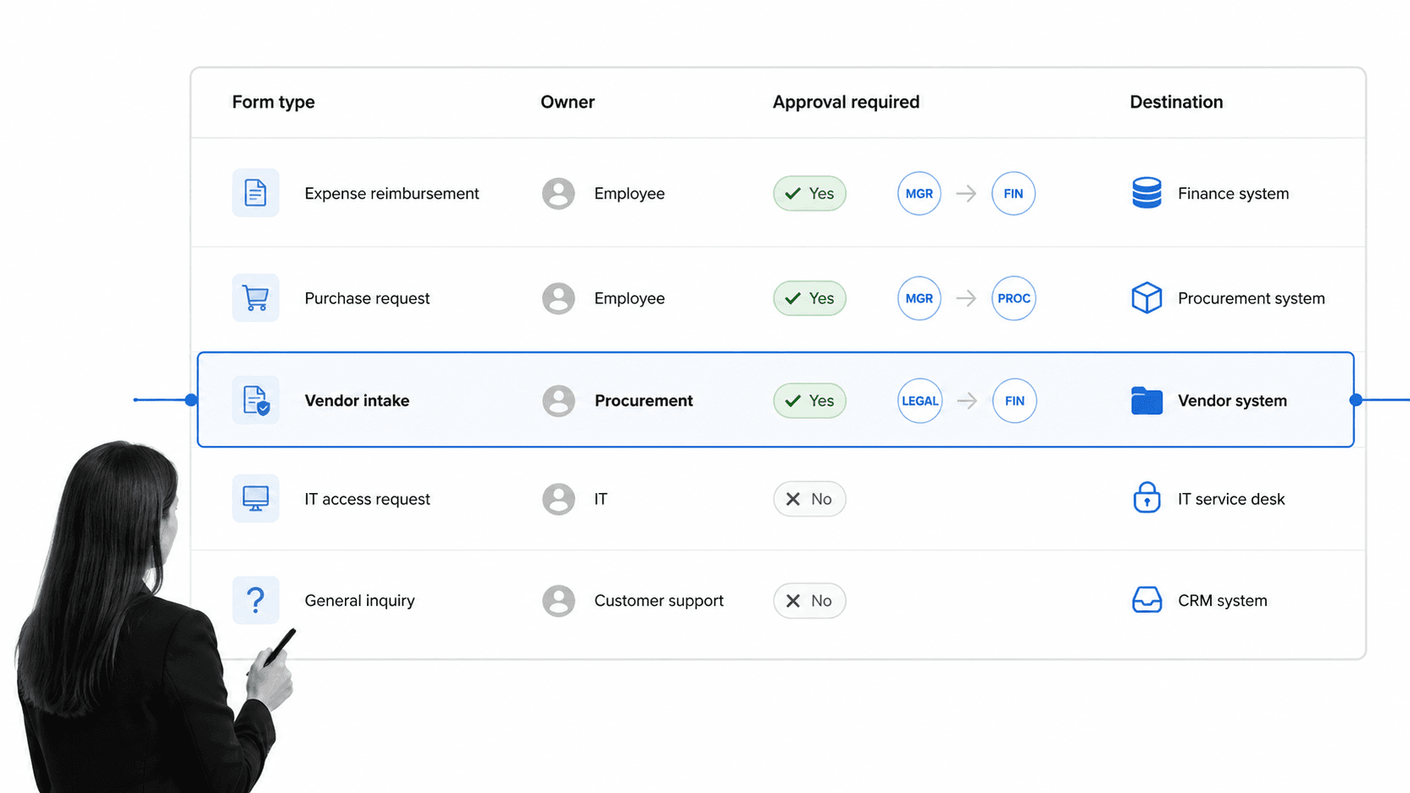Click the Expense reimbursement document icon

point(256,193)
